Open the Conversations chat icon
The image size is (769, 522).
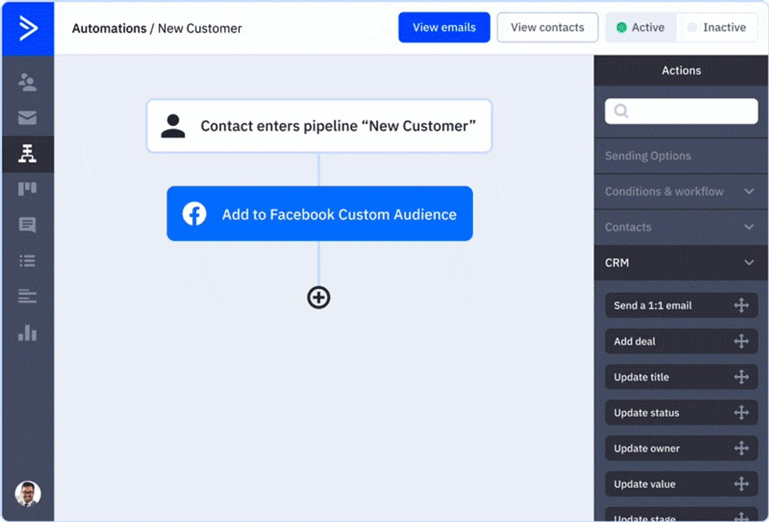27,225
